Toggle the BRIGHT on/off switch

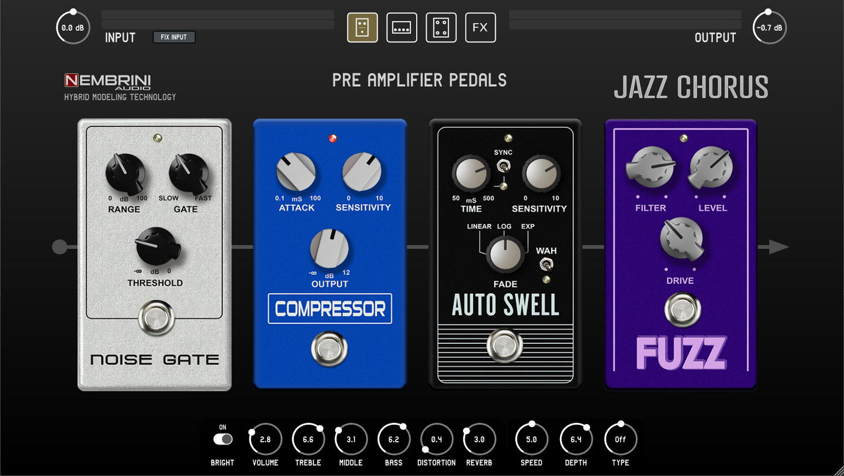222,439
